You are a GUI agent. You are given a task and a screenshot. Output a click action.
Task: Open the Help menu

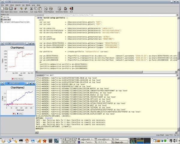pyautogui.click(x=38, y=5)
